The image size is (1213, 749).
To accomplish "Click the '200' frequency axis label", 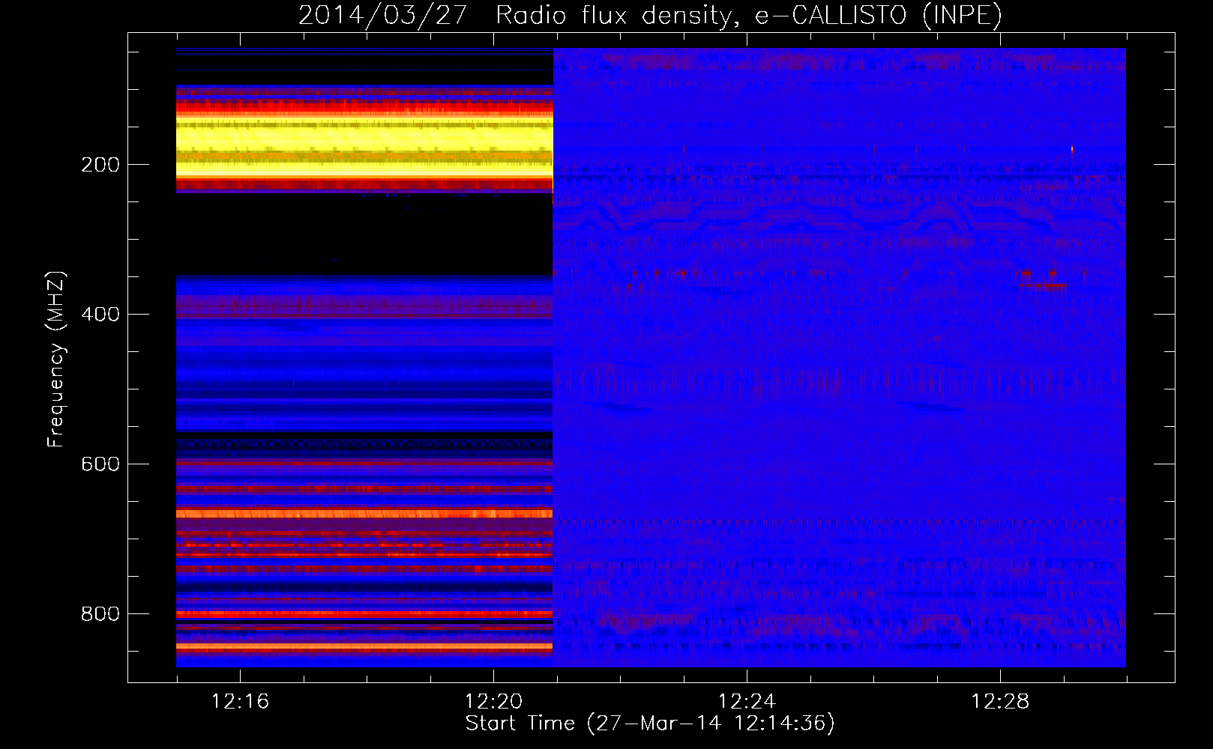I will tap(100, 165).
